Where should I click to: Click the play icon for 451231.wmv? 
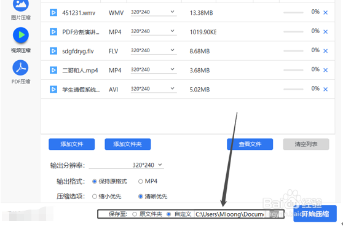click(53, 13)
